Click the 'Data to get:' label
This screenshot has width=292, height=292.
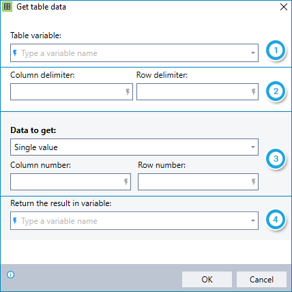tap(33, 130)
